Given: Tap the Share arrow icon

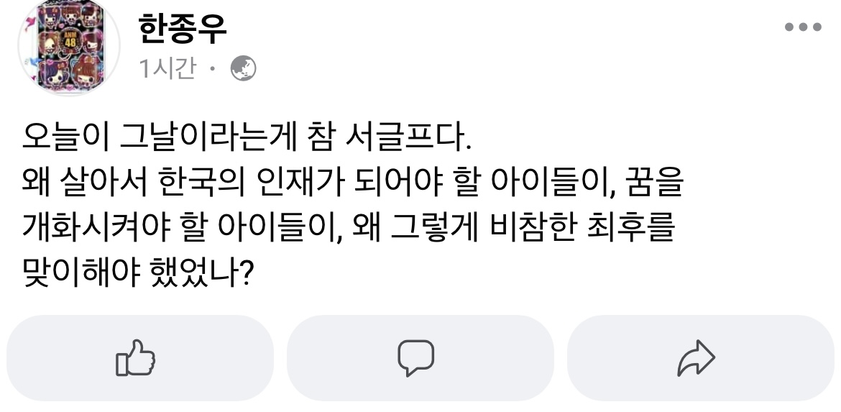Looking at the screenshot, I should (x=696, y=358).
